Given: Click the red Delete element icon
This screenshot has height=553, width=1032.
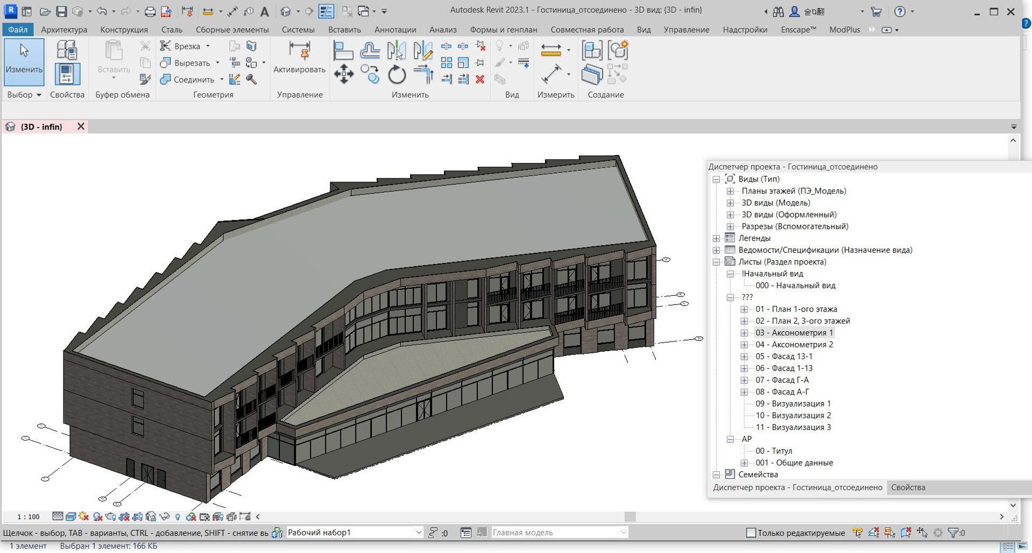Looking at the screenshot, I should pos(480,79).
